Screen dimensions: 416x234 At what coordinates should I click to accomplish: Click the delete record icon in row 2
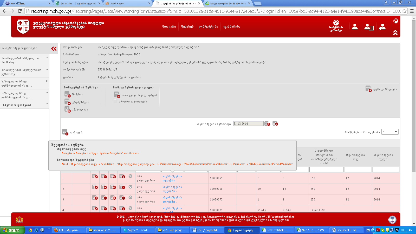click(104, 187)
